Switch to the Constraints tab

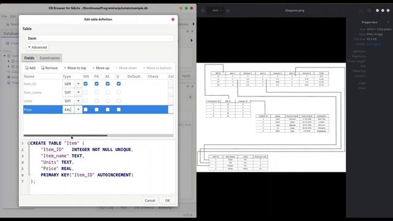[50, 58]
